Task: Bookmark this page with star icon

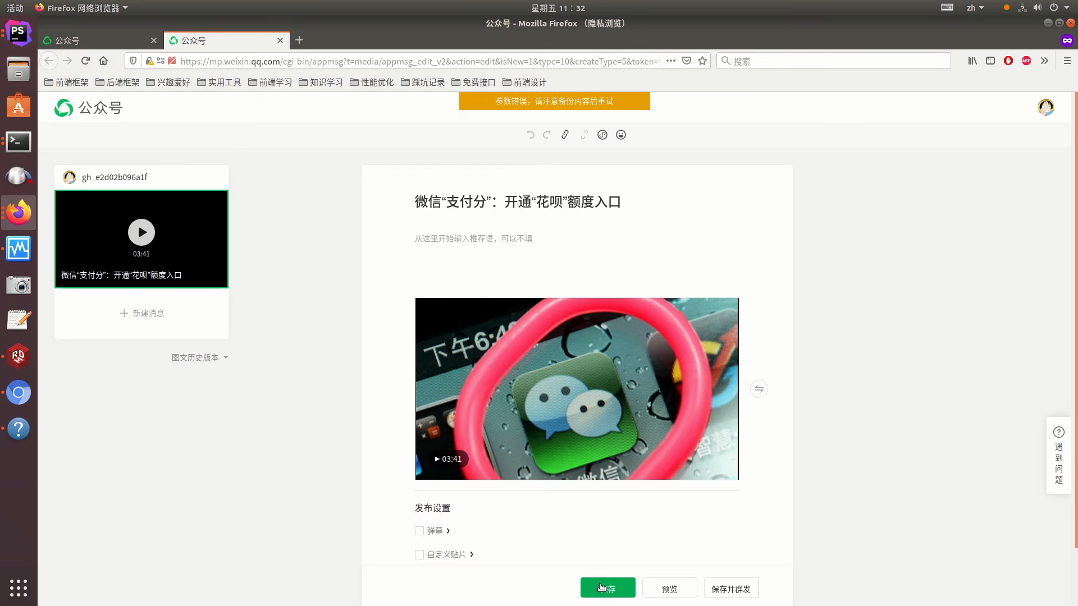Action: click(702, 61)
